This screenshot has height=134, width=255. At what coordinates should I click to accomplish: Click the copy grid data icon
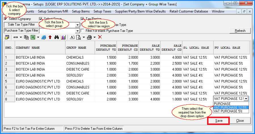click(26, 37)
